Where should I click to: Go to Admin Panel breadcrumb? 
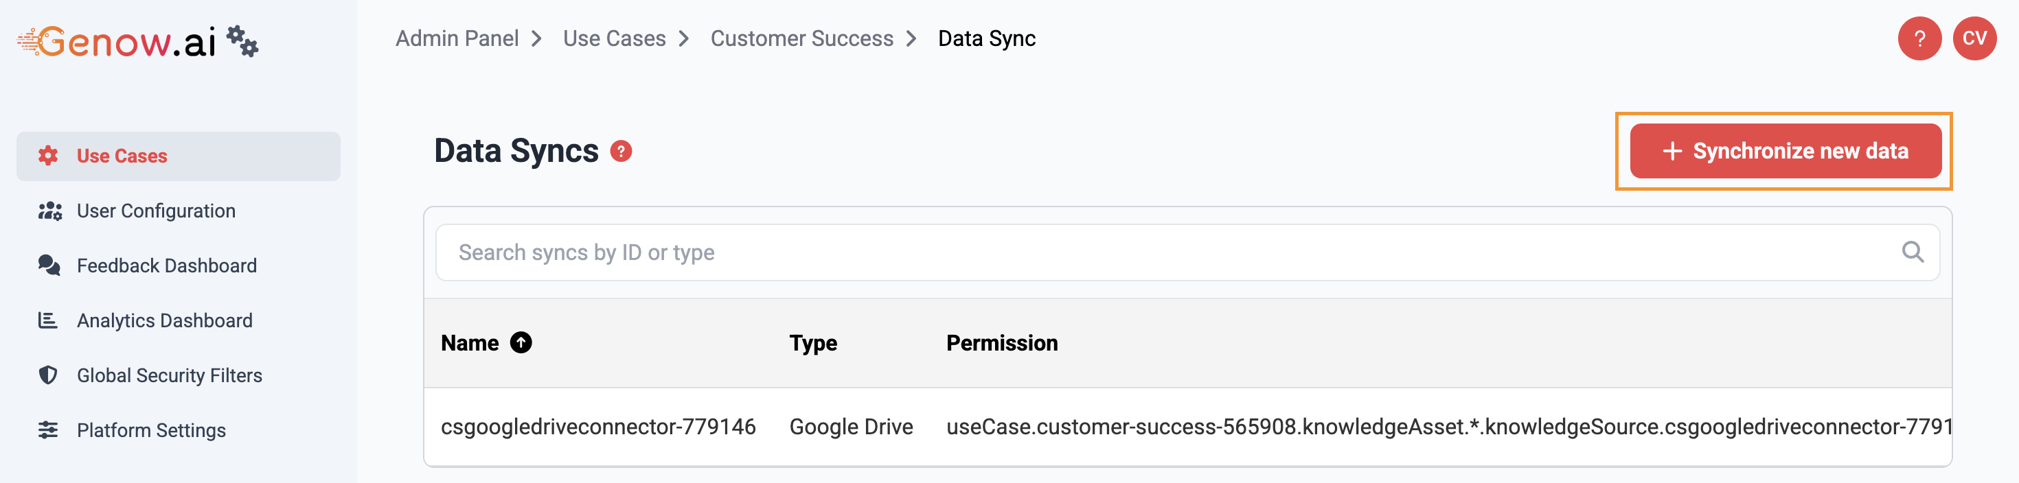(457, 38)
